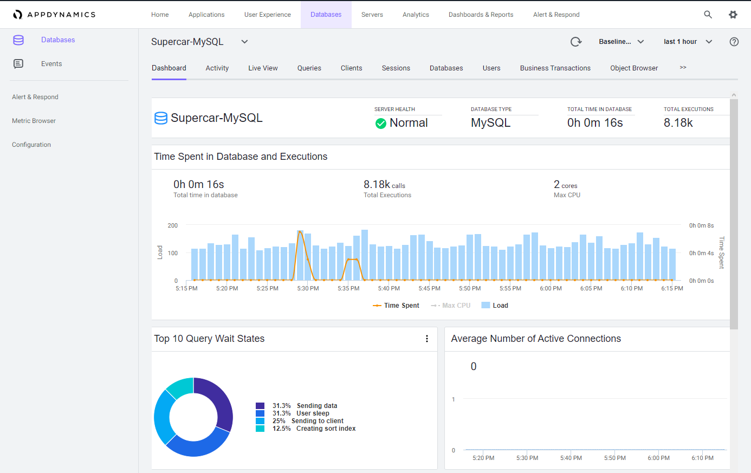This screenshot has height=473, width=751.
Task: Click the MySQL database type value
Action: click(490, 123)
